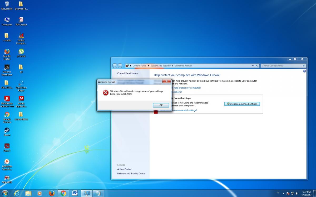316x197 pixels.
Task: Click the Control Panel taskbar button
Action: click(86, 193)
